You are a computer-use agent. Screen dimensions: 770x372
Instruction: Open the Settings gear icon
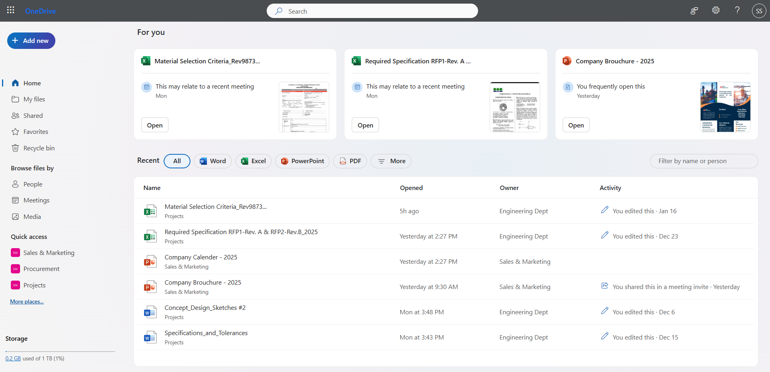(716, 10)
